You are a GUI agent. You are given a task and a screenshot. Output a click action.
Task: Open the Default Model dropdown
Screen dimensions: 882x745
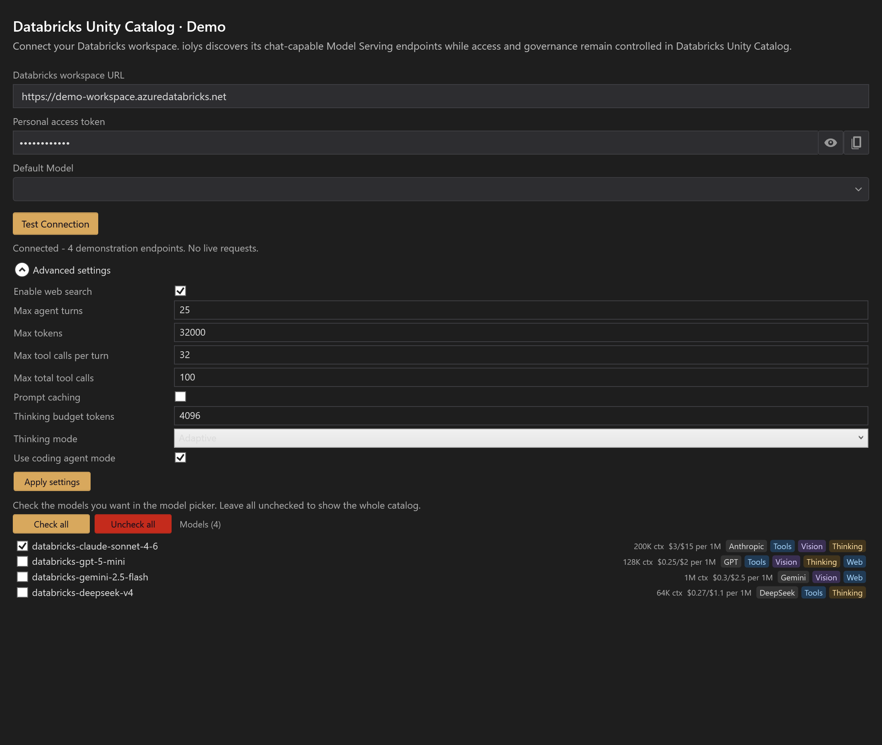[x=441, y=189]
